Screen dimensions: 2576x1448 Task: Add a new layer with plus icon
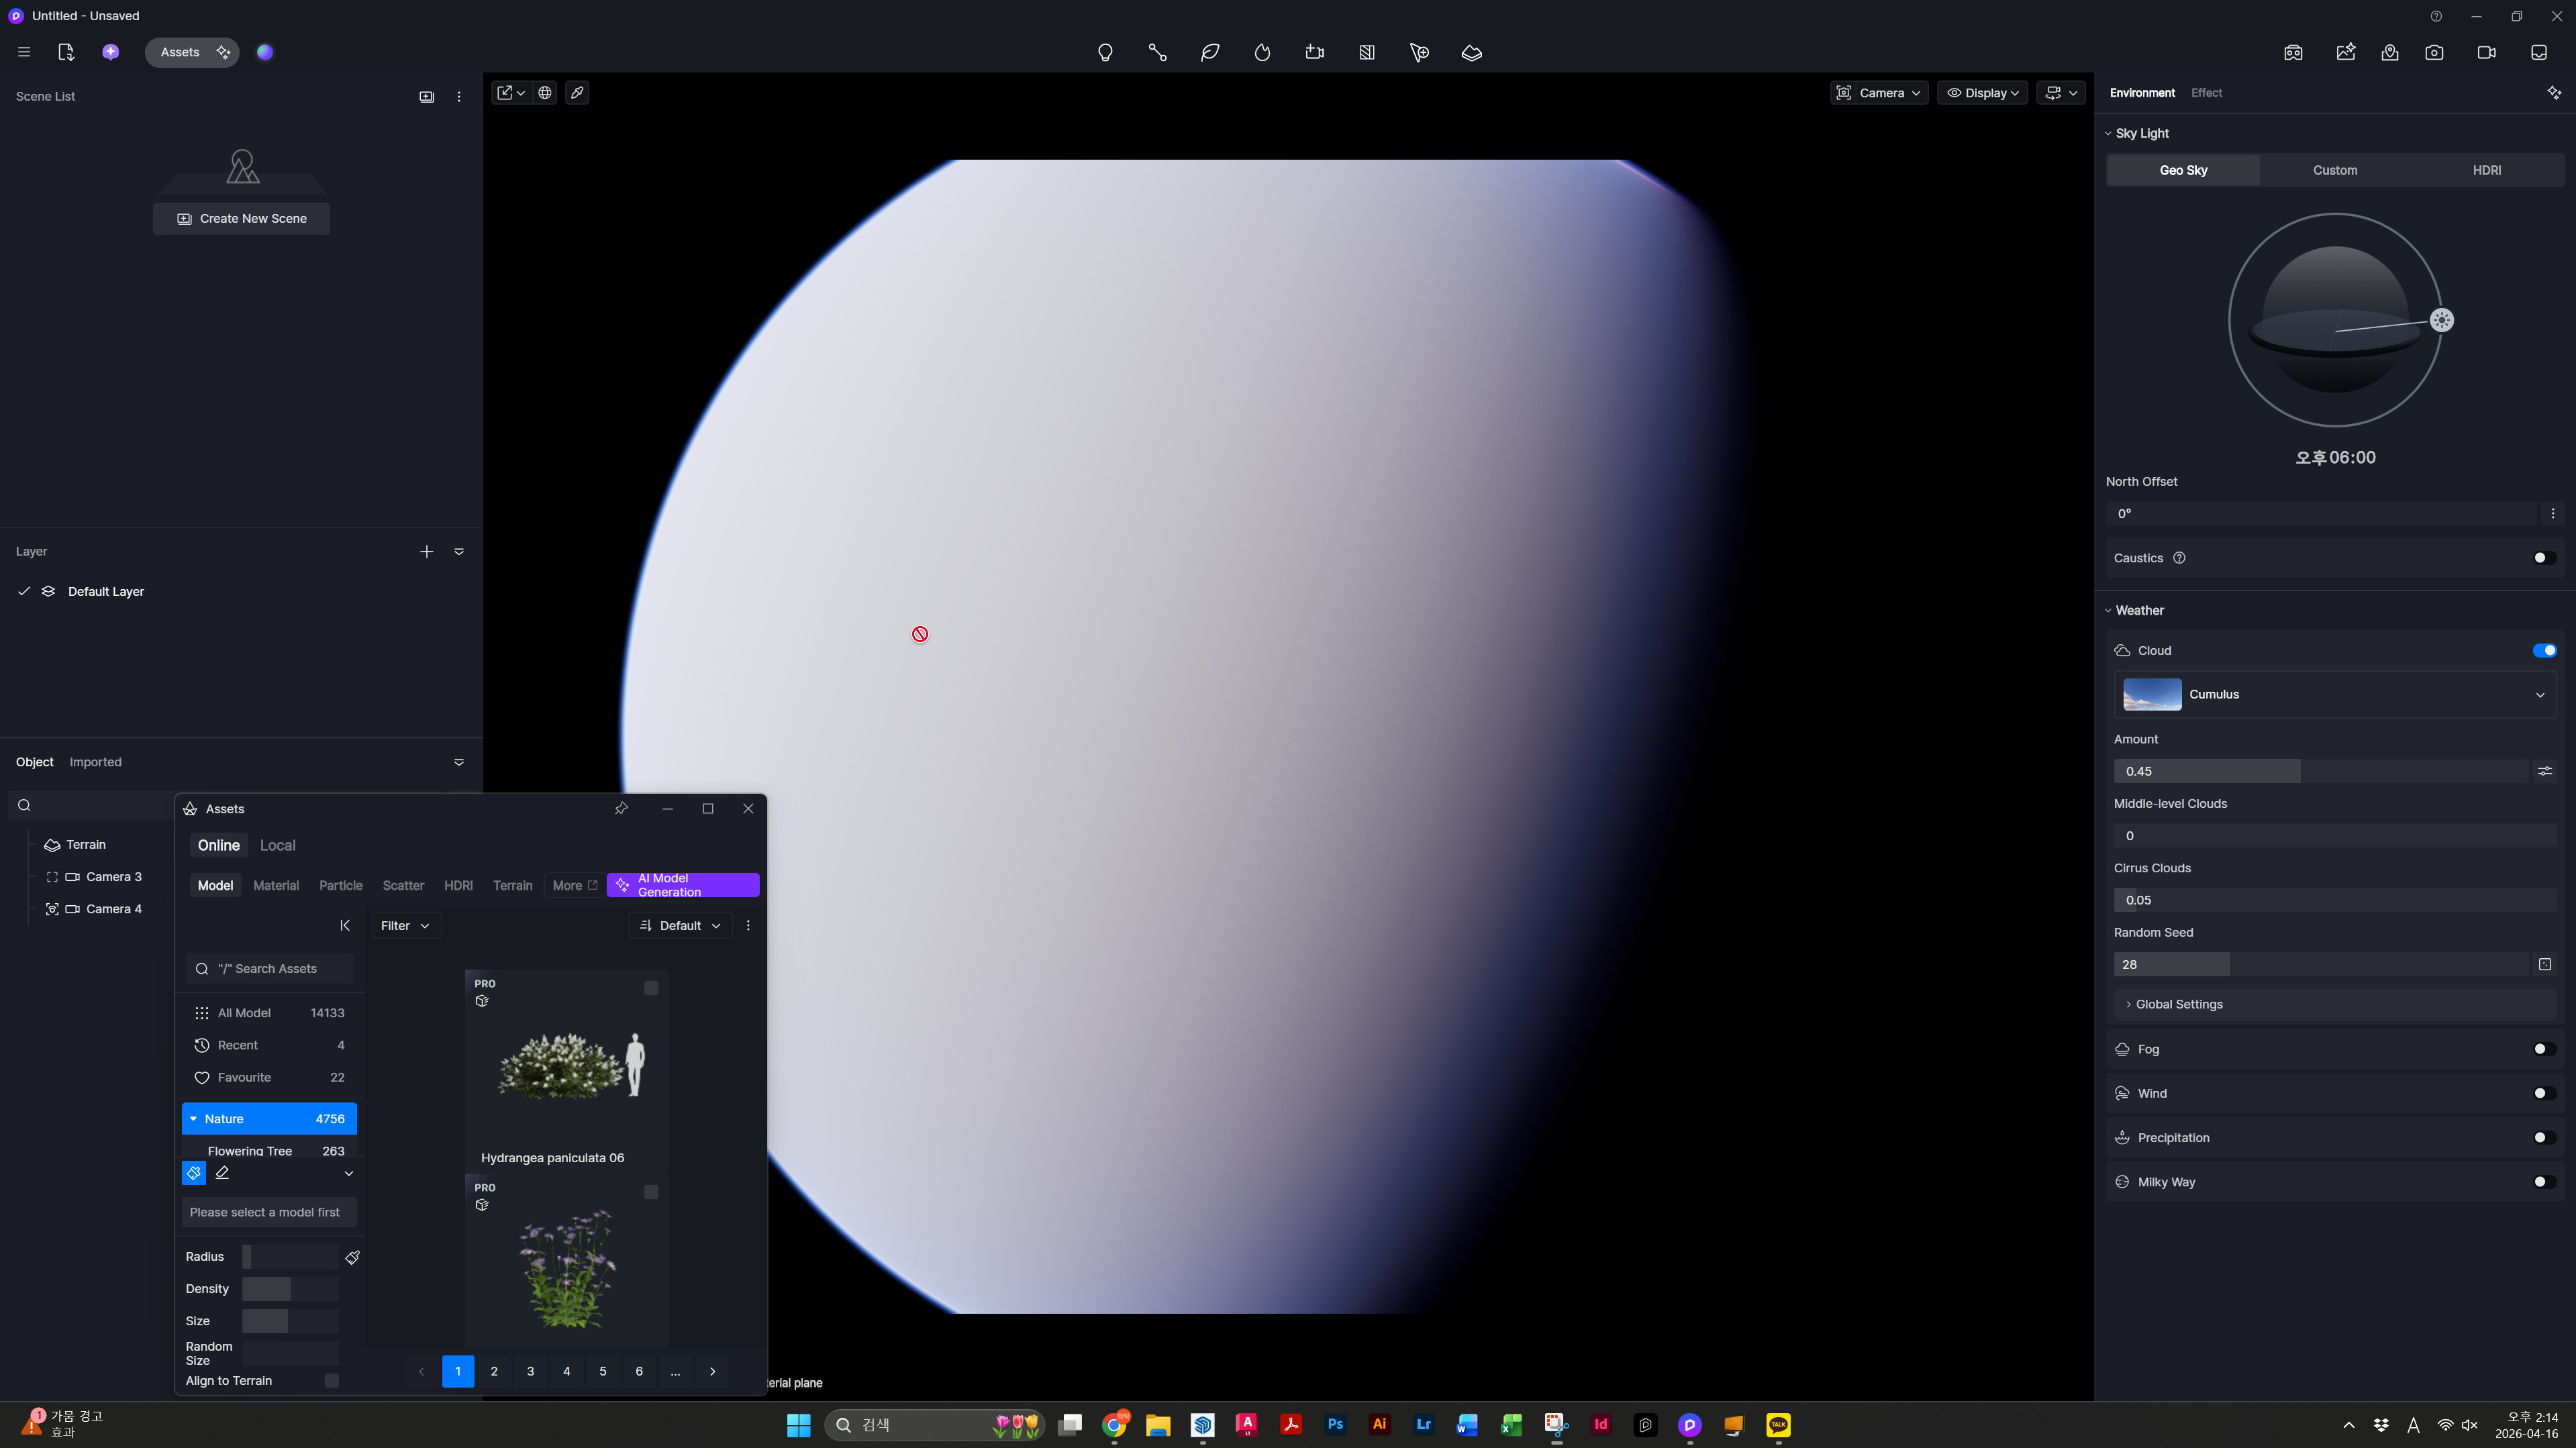[x=427, y=551]
